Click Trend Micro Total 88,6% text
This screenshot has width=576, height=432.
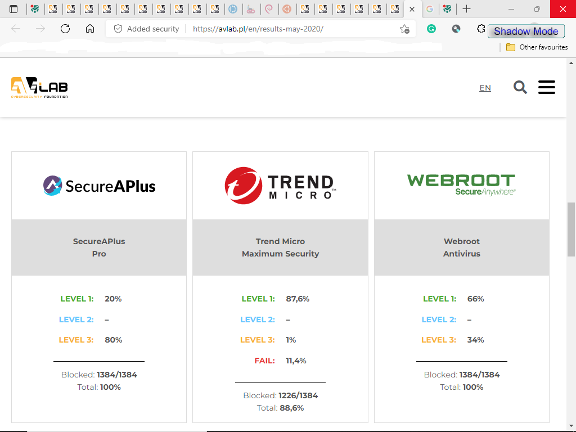pos(280,408)
